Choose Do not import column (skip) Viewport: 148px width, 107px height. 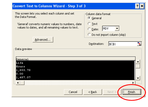[89, 34]
